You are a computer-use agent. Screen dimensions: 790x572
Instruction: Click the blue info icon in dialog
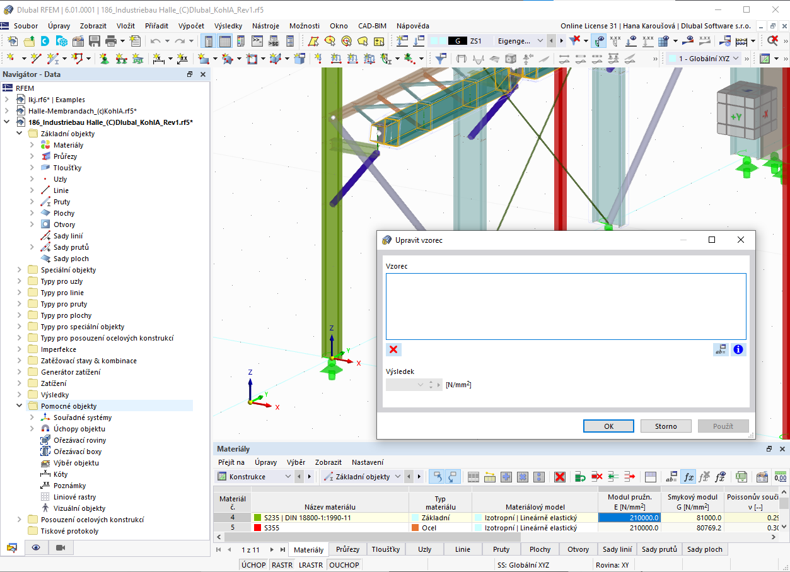click(x=738, y=349)
